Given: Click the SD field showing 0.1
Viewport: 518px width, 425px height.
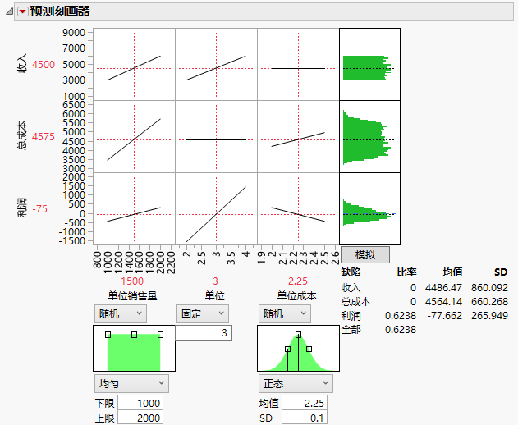Looking at the screenshot, I should (305, 418).
